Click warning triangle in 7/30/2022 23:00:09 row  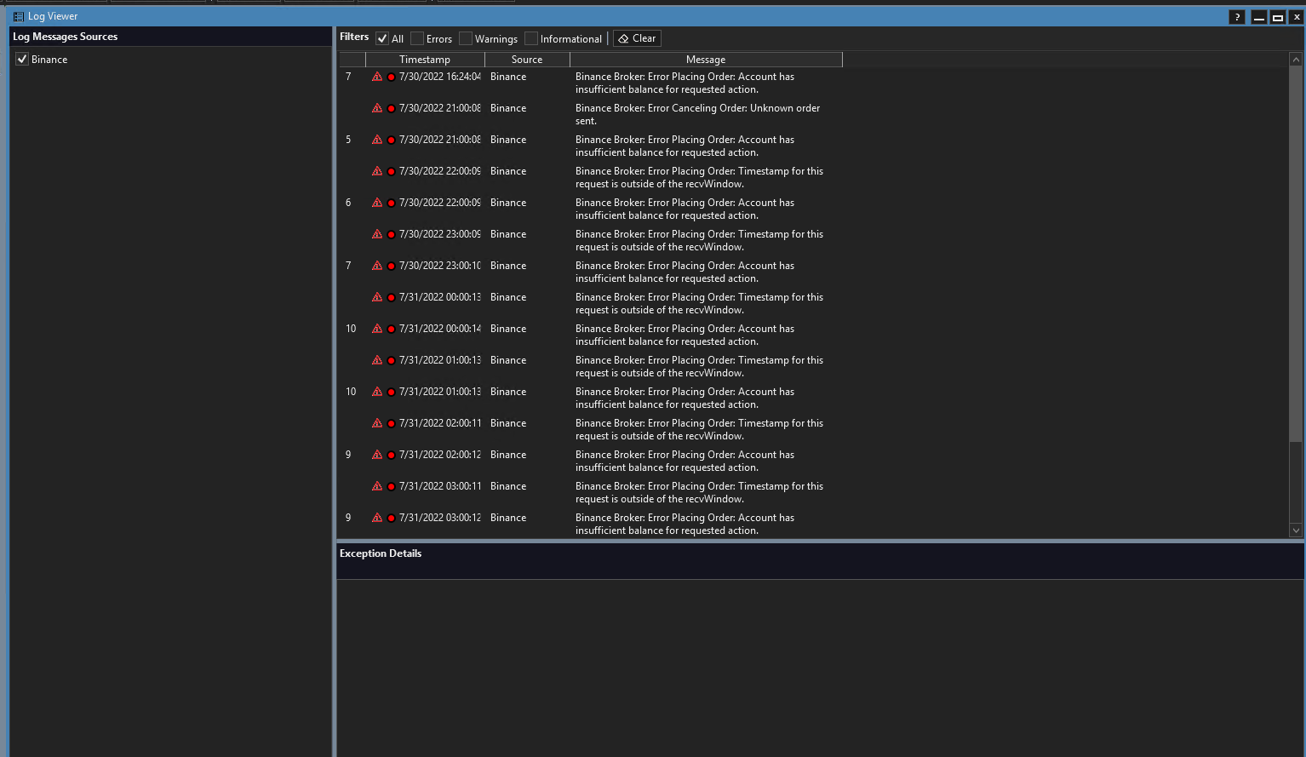(377, 234)
